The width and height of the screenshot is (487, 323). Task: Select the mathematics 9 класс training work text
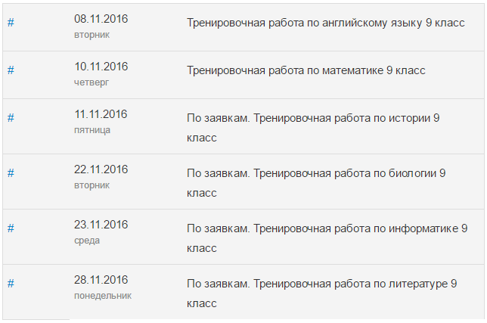tap(306, 70)
